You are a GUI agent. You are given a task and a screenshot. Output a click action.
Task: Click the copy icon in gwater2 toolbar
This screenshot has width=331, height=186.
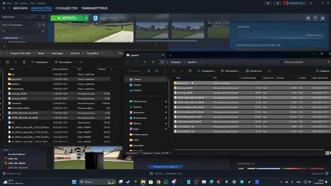tap(157, 71)
